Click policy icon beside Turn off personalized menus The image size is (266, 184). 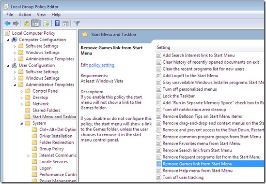point(159,89)
